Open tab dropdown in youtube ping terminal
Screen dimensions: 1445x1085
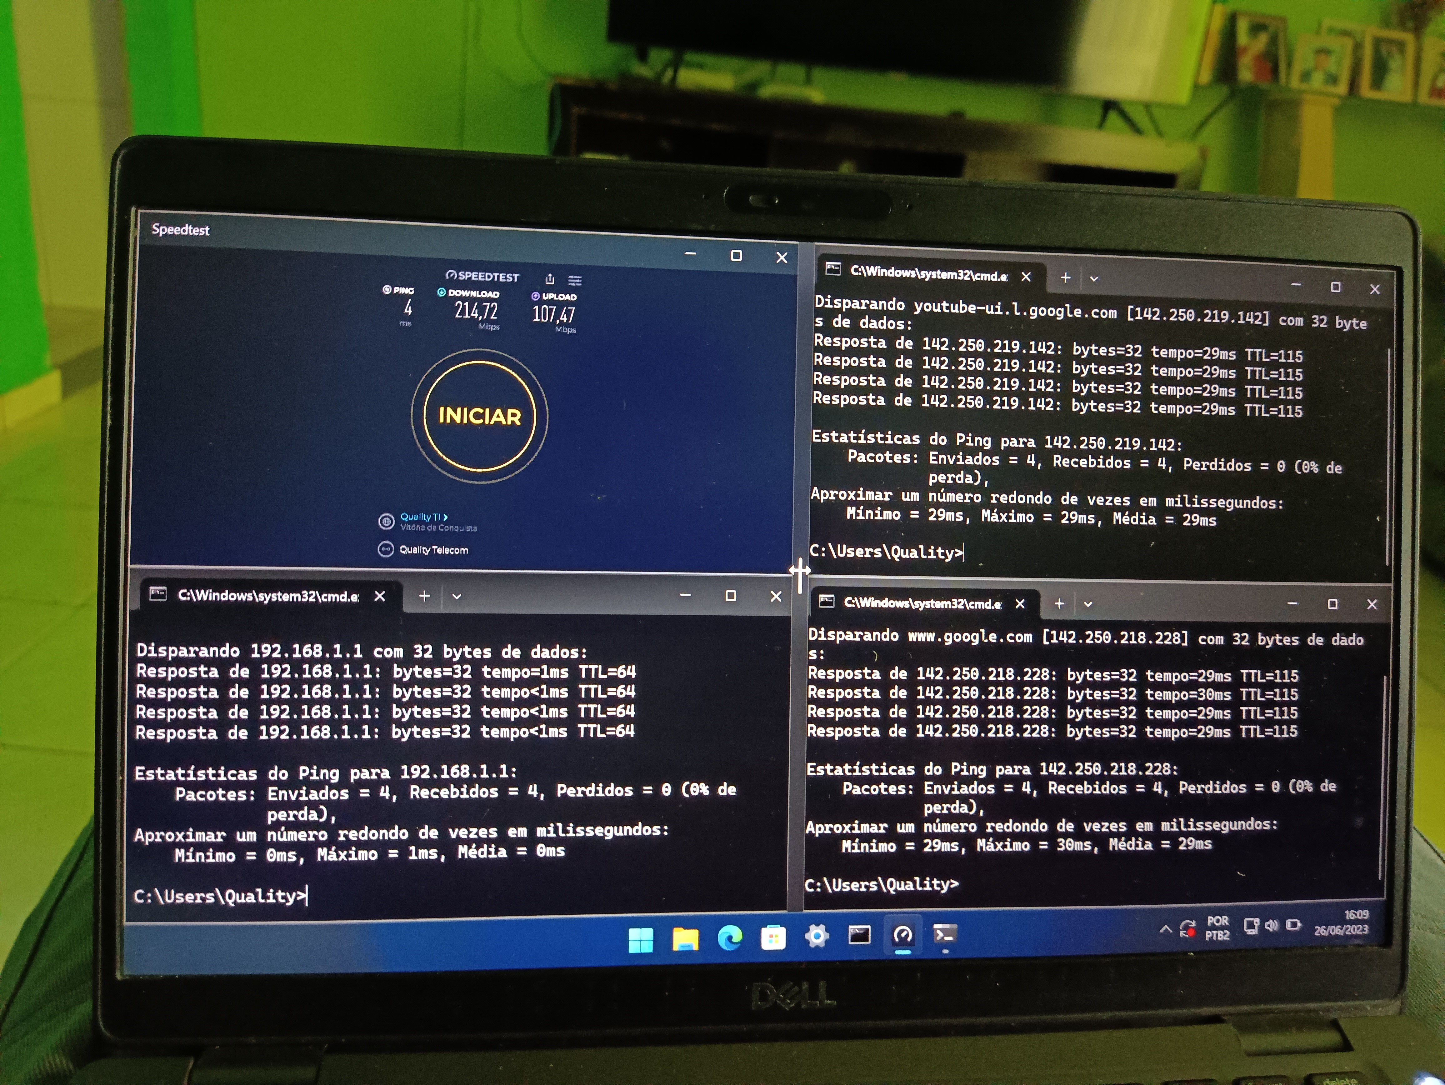tap(1094, 279)
